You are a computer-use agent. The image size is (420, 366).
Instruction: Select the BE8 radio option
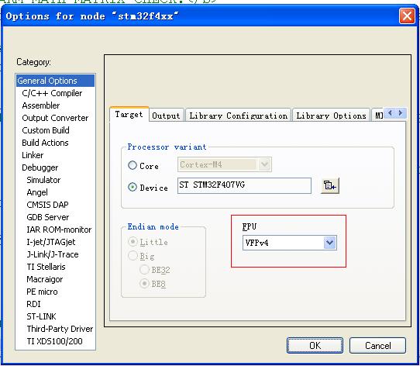pyautogui.click(x=144, y=283)
